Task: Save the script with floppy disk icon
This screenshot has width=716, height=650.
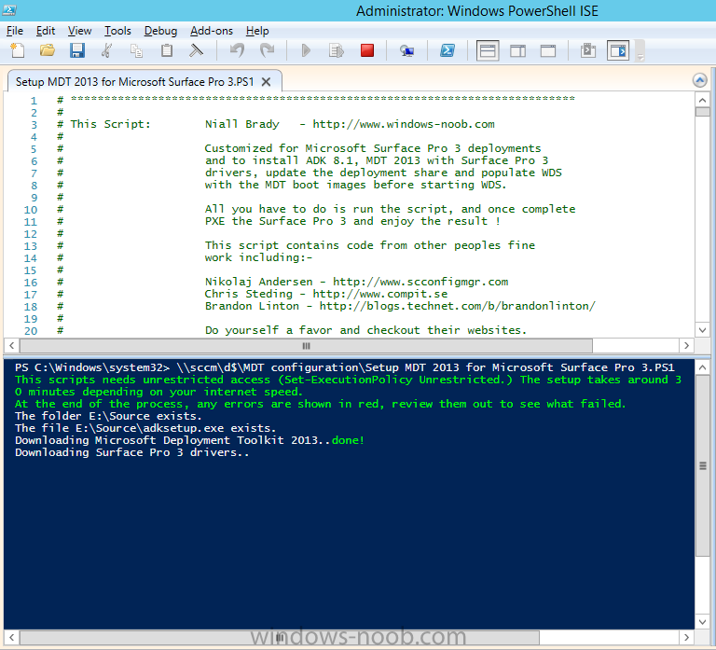Action: 77,50
